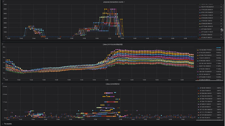Open the block interval history panel title

[113, 84]
